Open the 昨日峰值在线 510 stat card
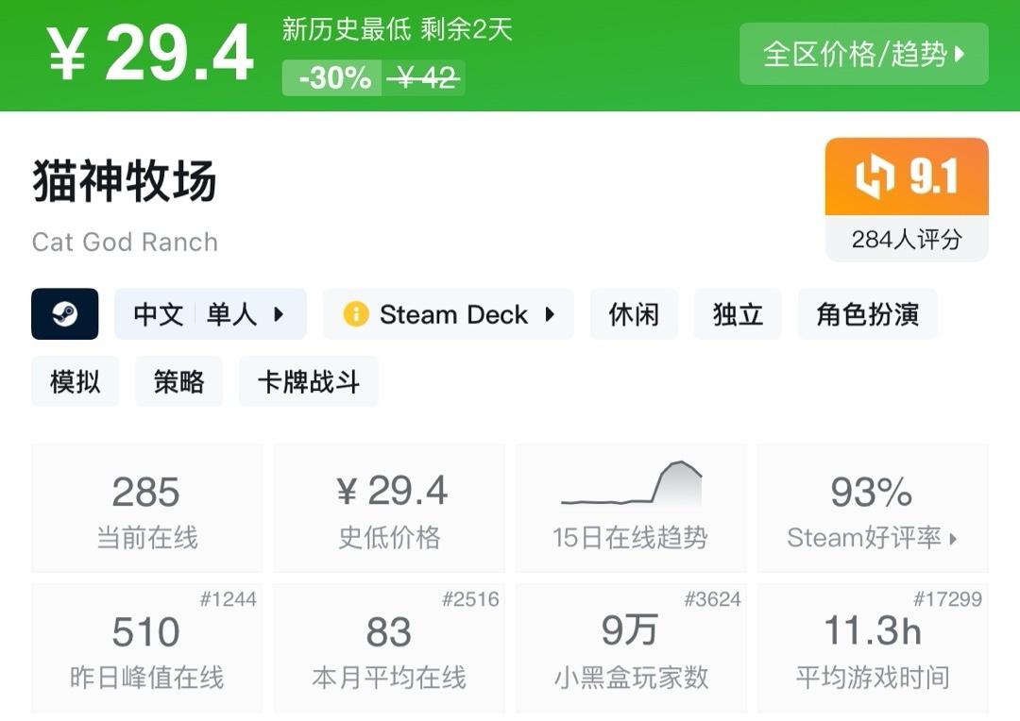 click(x=147, y=648)
